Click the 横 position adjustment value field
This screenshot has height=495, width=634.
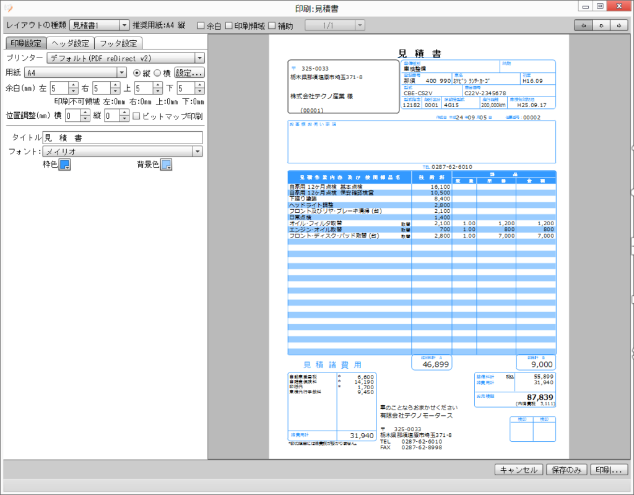tap(72, 116)
